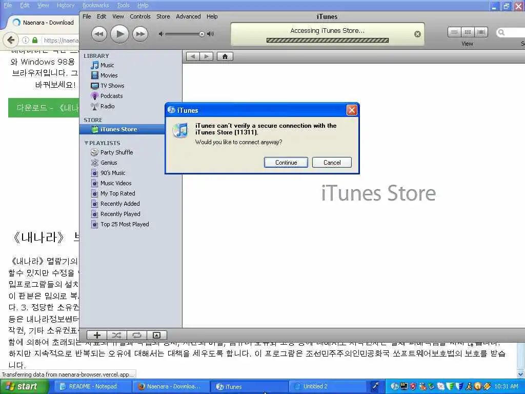This screenshot has width=525, height=394.
Task: Switch to Naenara browser taskbar item
Action: [x=170, y=387]
